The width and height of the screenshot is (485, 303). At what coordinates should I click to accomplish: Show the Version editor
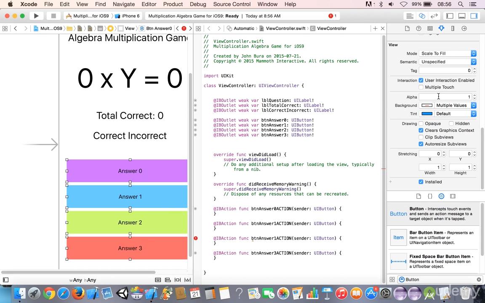click(434, 16)
